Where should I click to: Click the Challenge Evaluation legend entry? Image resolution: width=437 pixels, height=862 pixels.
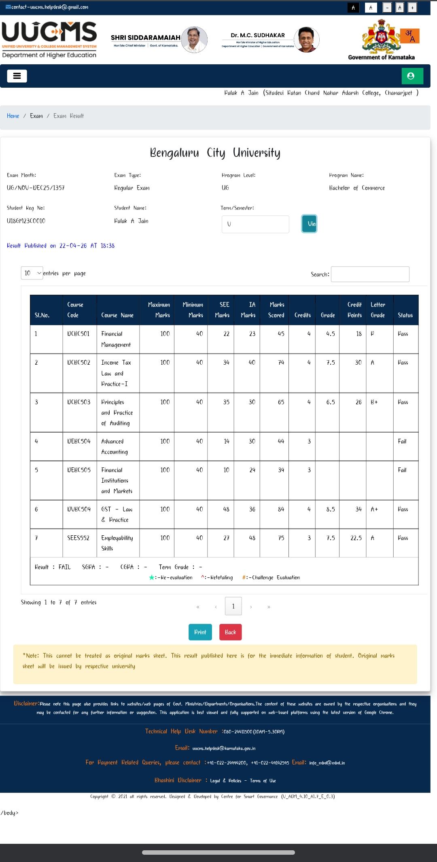click(271, 577)
